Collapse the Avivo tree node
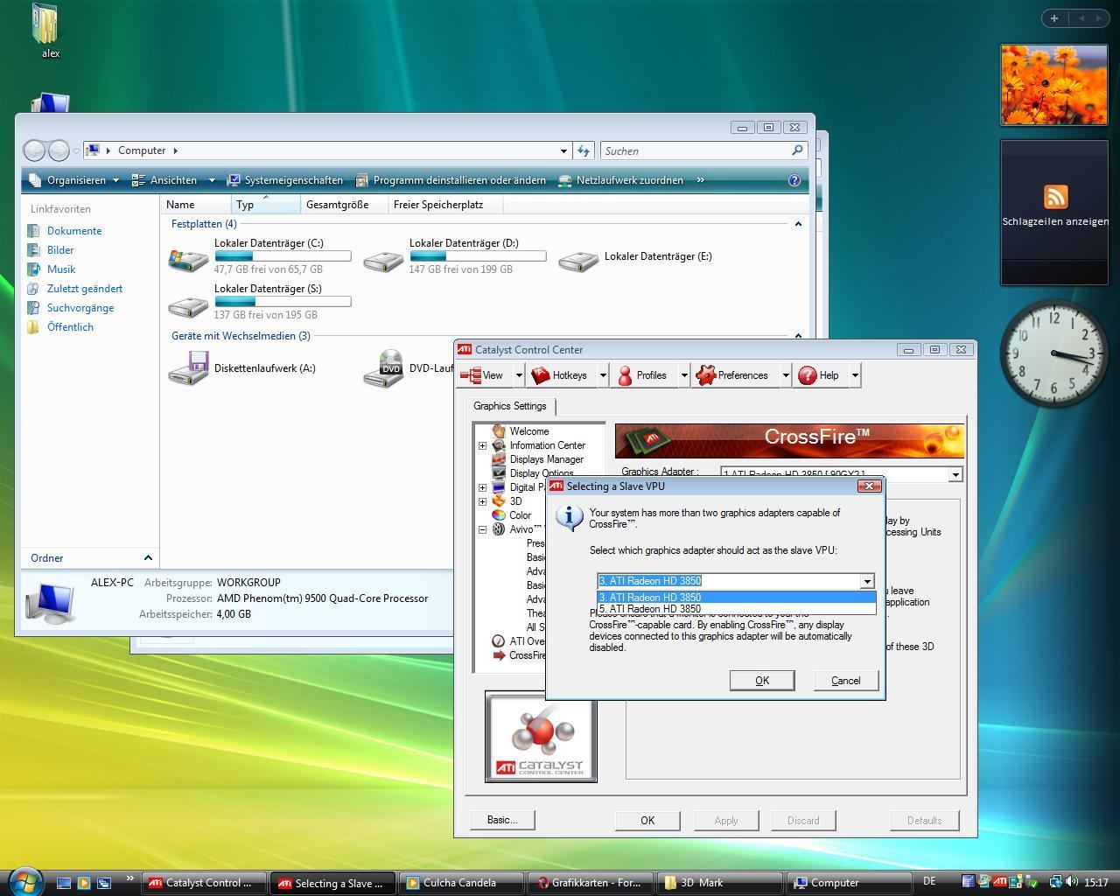The width and height of the screenshot is (1120, 896). (482, 529)
